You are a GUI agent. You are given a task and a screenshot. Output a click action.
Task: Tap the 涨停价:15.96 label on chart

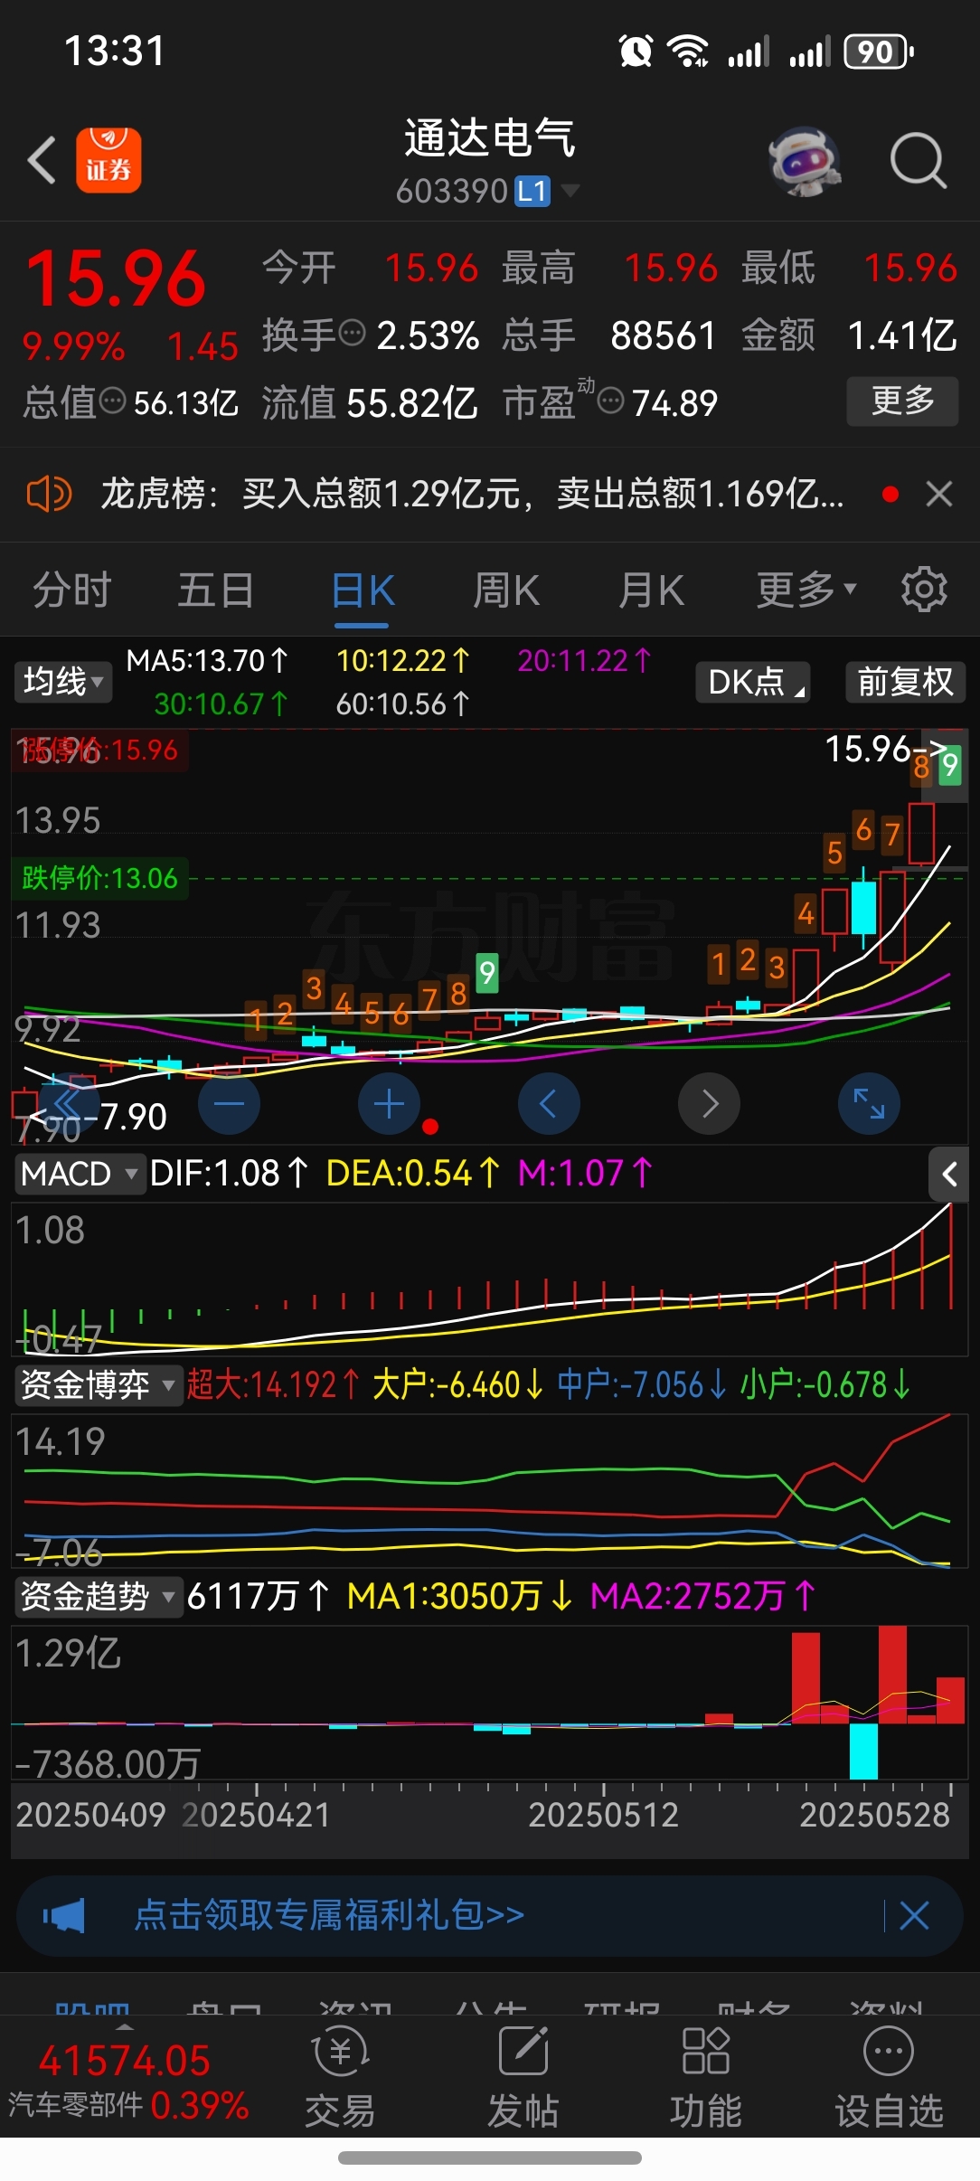click(x=99, y=751)
